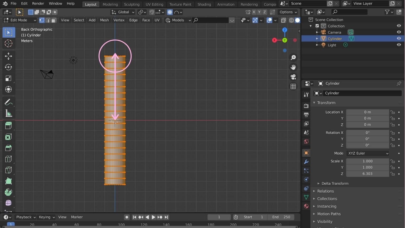Screen dimensions: 405x228
Task: Select the Measure tool
Action: point(9,113)
